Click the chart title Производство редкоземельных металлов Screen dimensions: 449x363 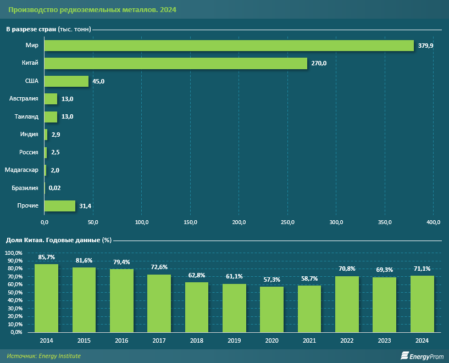(92, 10)
